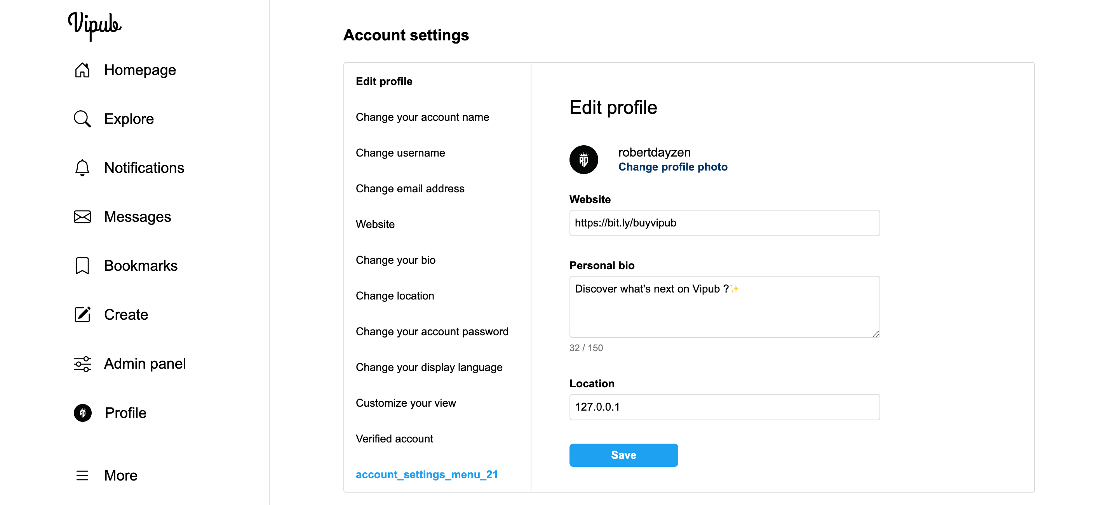Click the bio textarea resize handle

(875, 333)
